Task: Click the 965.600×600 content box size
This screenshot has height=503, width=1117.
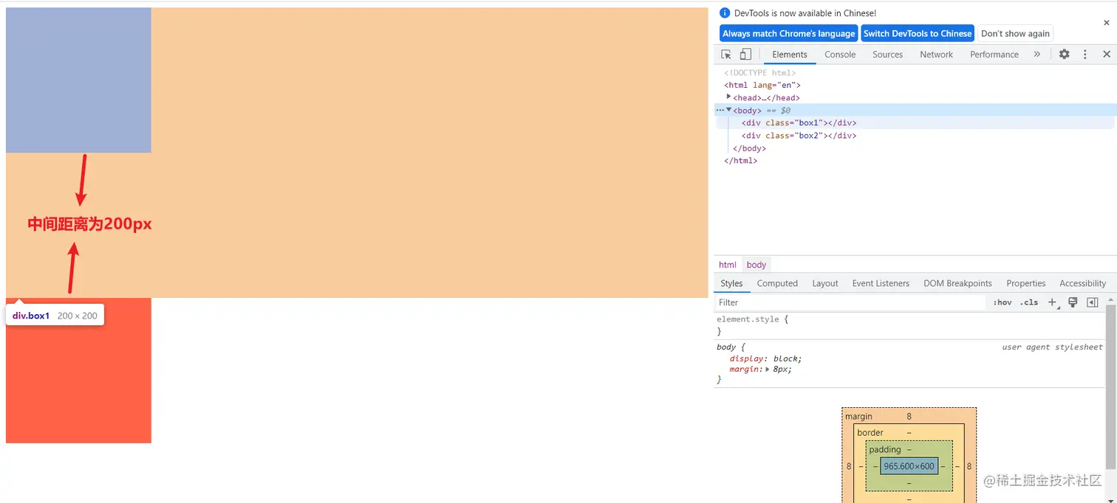Action: (909, 466)
